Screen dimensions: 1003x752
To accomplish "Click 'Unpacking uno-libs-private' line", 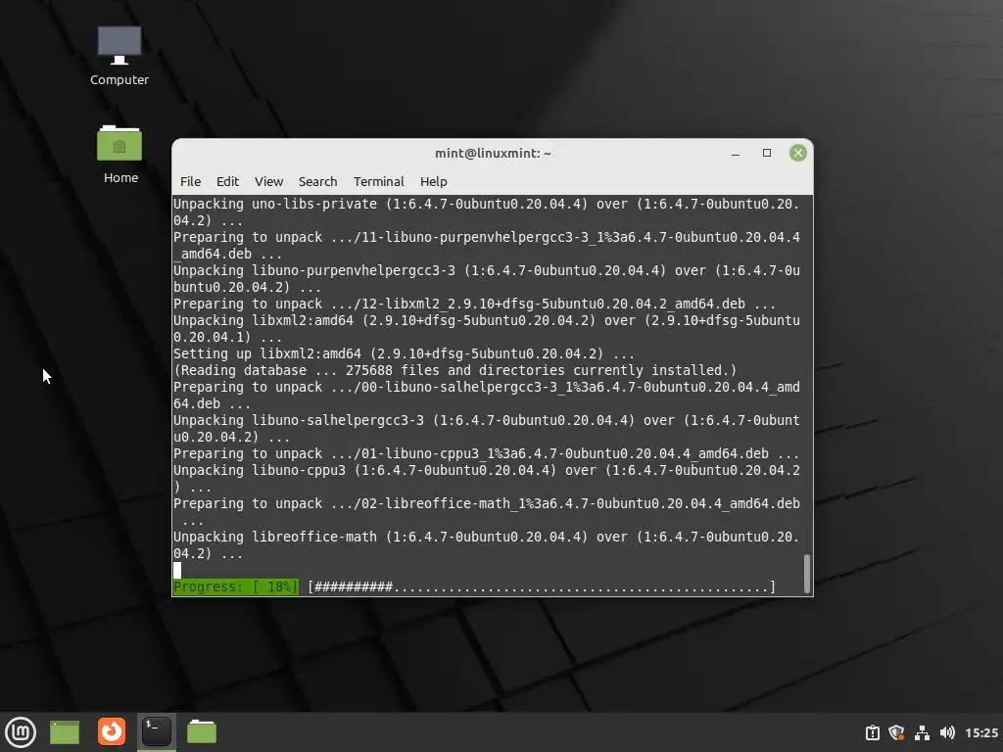I will tap(486, 211).
